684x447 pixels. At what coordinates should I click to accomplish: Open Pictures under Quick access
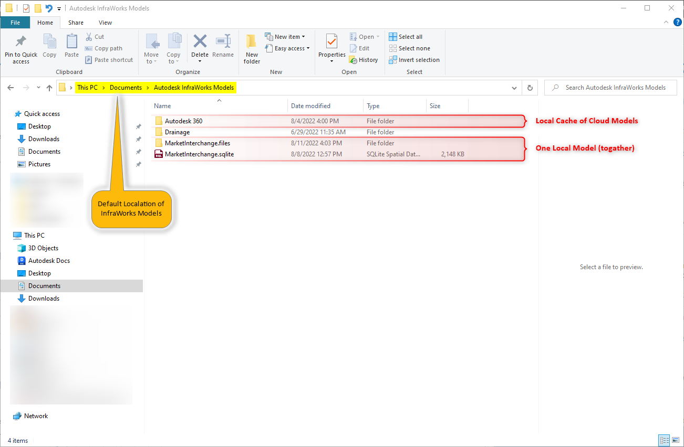[39, 164]
